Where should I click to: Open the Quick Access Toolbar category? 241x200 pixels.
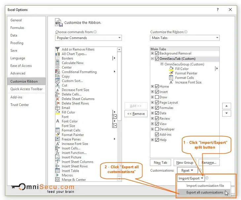click(x=26, y=89)
